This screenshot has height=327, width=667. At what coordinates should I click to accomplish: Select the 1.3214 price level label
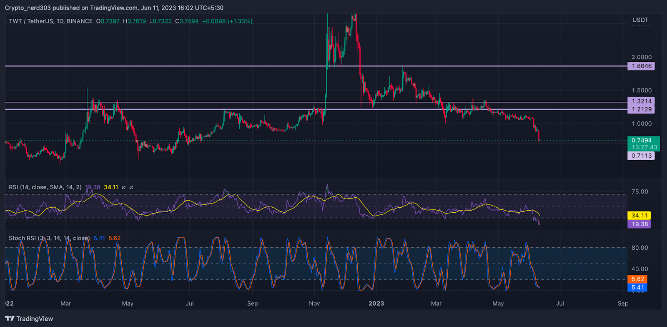click(641, 101)
